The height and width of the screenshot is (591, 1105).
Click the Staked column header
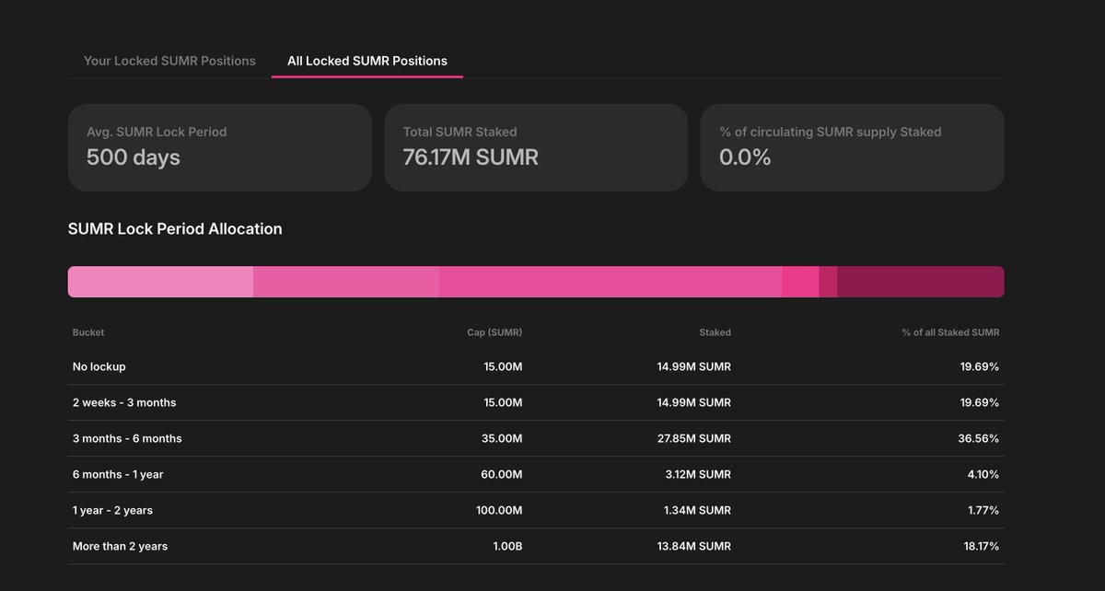point(715,332)
